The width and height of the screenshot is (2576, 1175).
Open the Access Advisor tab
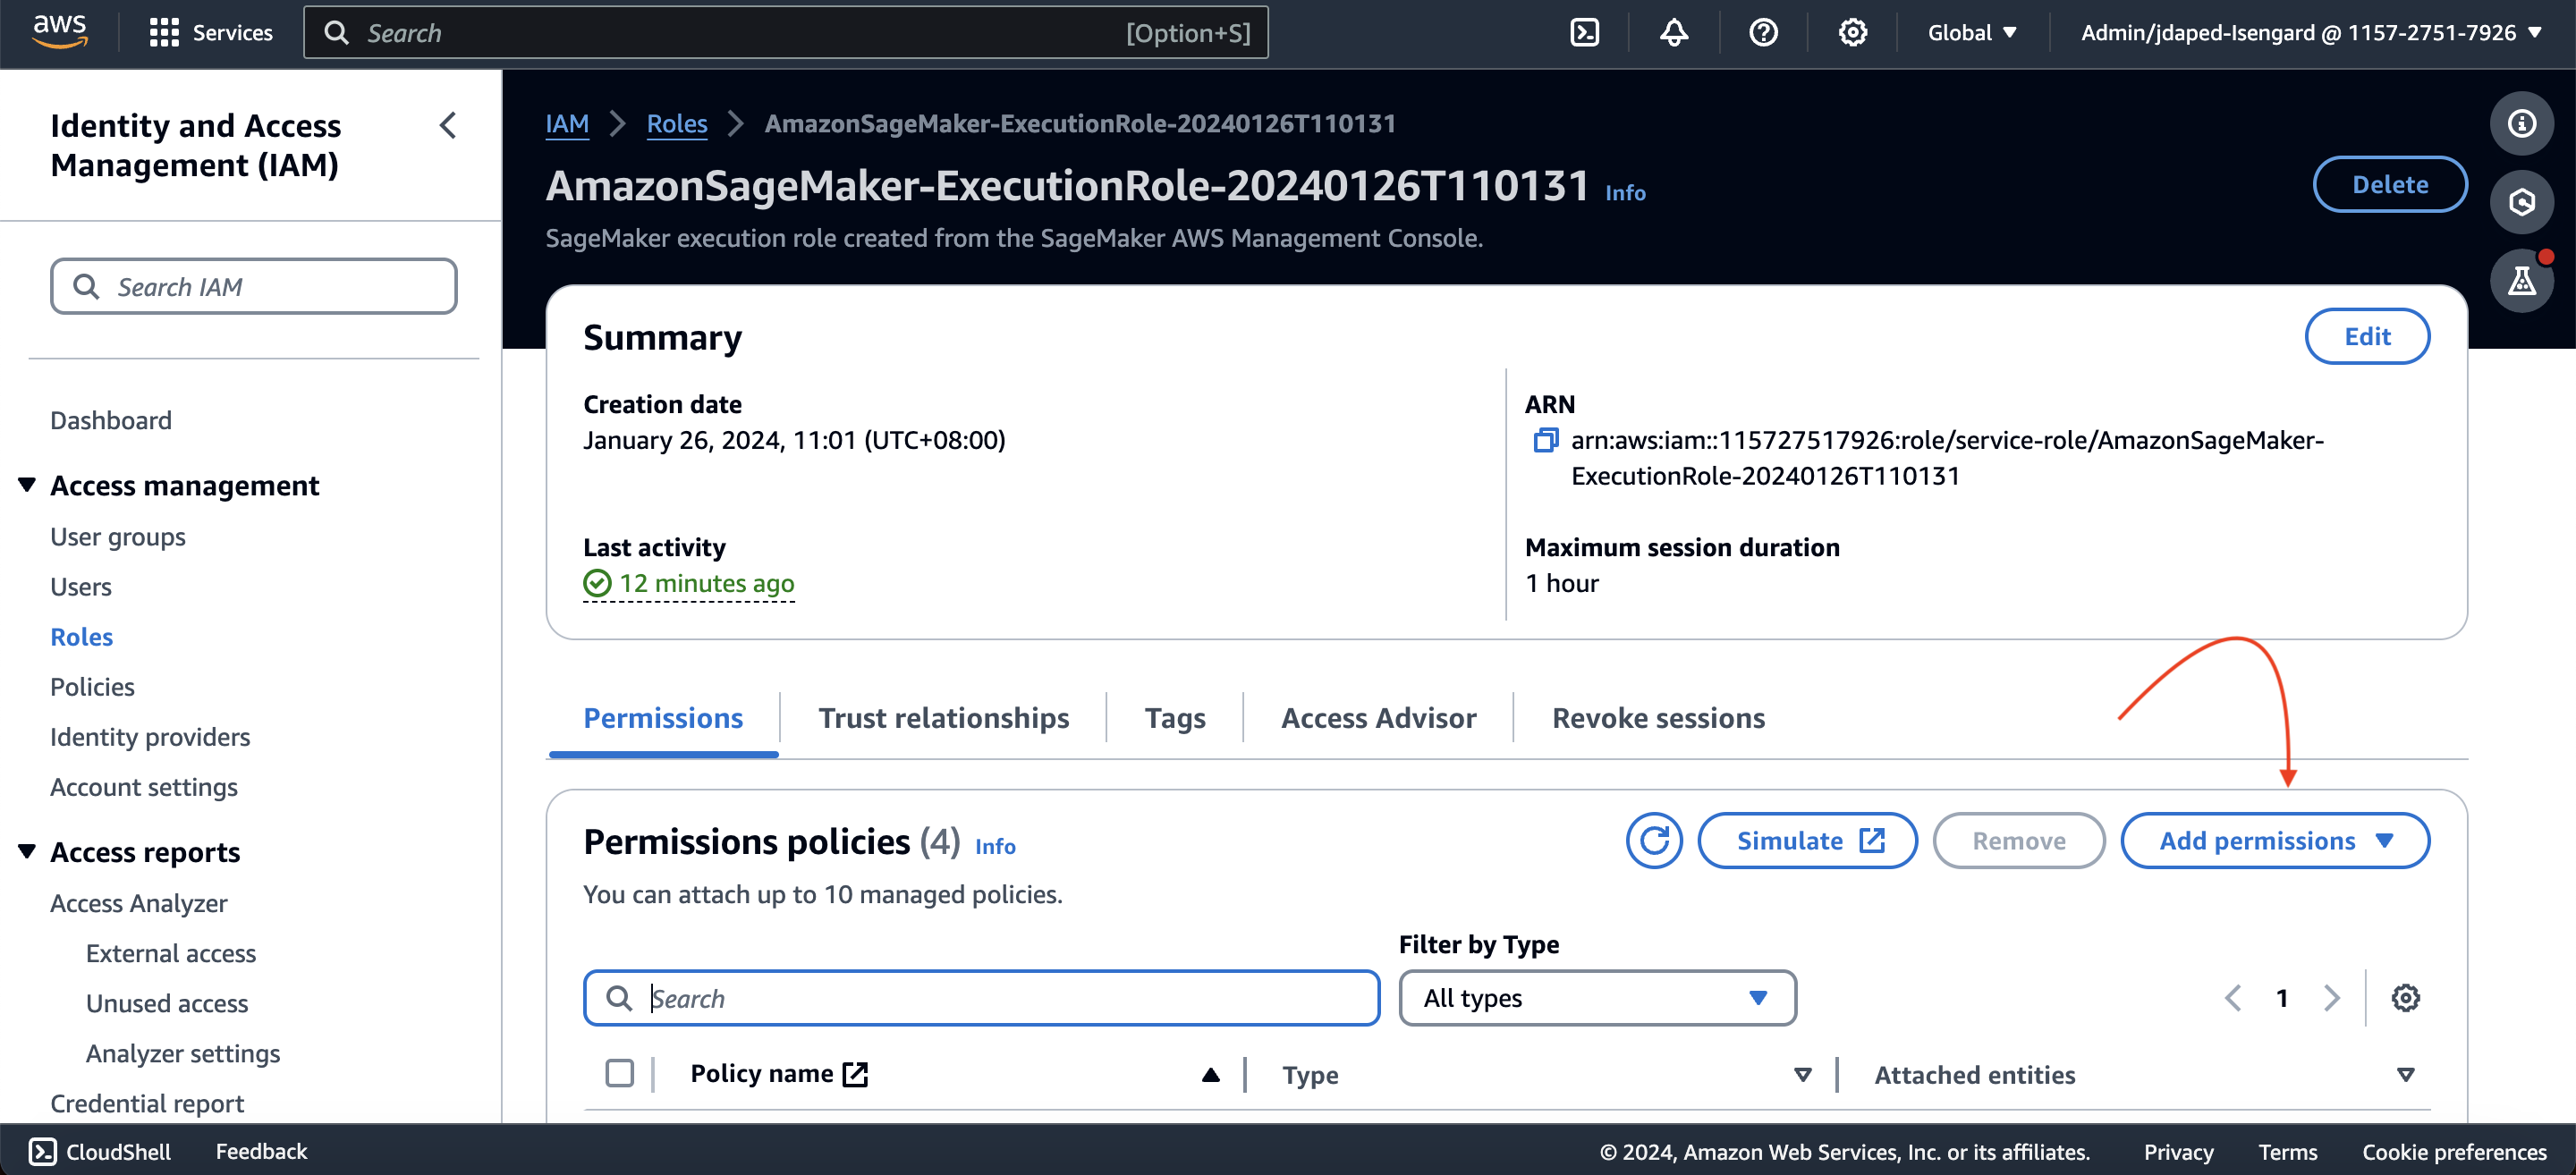click(1378, 718)
